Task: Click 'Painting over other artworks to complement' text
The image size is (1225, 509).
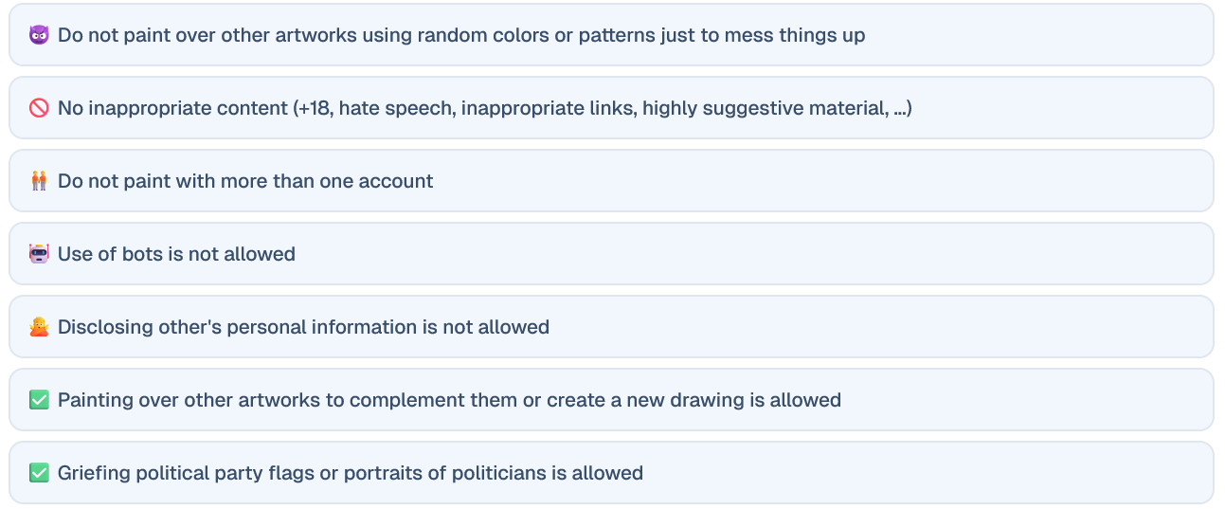Action: [x=449, y=400]
